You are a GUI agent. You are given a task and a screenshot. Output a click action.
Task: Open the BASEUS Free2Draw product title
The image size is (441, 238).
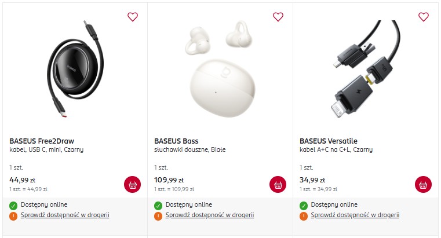click(42, 141)
